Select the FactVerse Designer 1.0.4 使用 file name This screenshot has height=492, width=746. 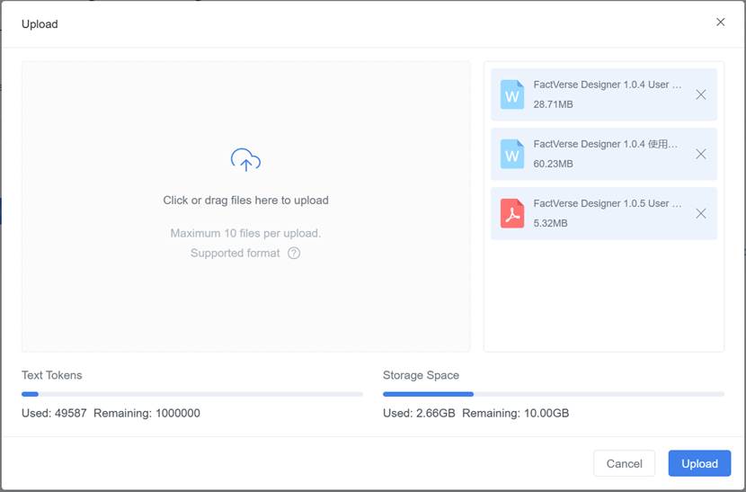coord(605,144)
